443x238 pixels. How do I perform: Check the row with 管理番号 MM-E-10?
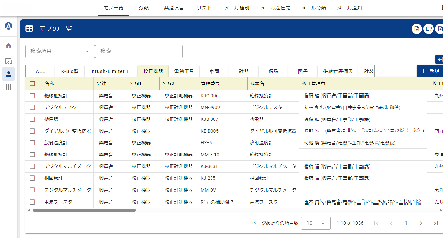coord(32,155)
